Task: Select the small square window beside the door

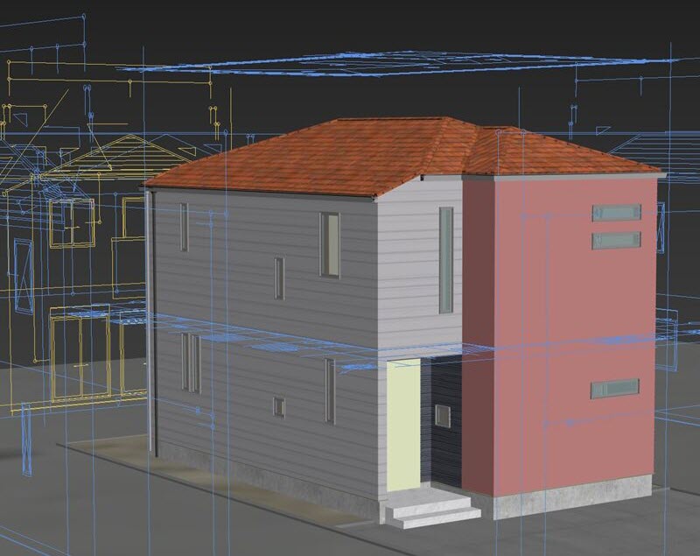Action: click(x=443, y=416)
